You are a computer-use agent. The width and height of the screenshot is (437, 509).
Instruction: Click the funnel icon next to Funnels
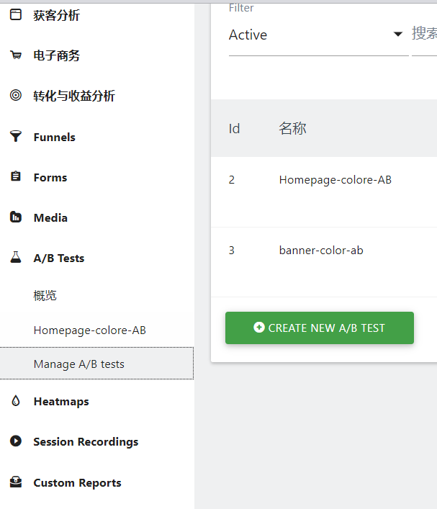(x=16, y=136)
